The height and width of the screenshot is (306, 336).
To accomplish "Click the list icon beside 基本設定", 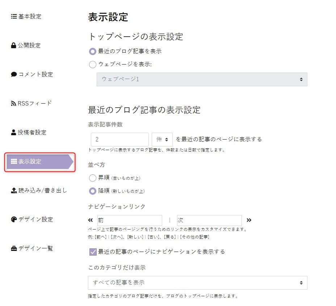I will click(x=14, y=16).
